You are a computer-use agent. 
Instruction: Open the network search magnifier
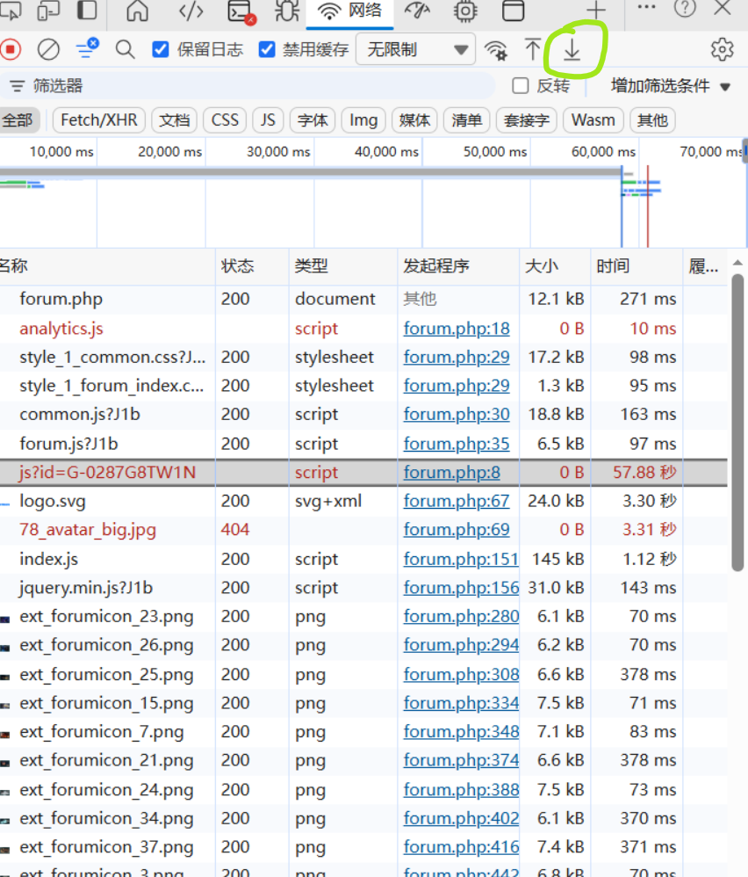[x=126, y=49]
